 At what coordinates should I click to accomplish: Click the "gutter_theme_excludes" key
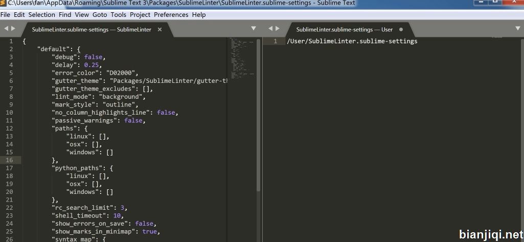94,89
